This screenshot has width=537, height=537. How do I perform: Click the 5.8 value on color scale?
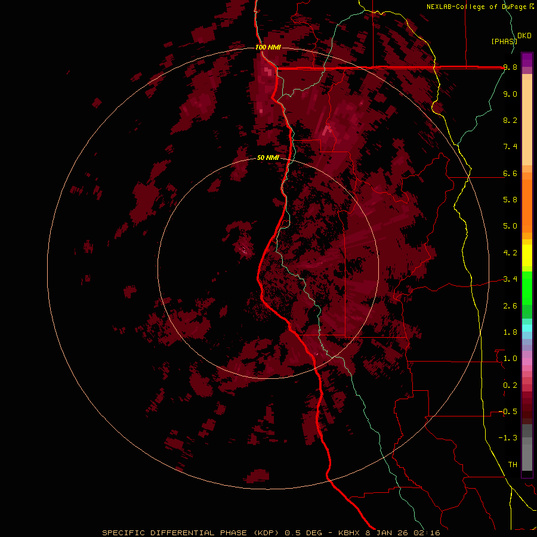click(x=510, y=200)
